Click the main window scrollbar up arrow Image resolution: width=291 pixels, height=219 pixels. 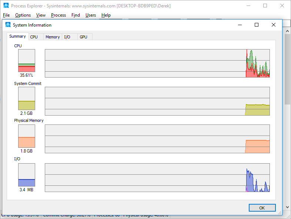[x=287, y=31]
